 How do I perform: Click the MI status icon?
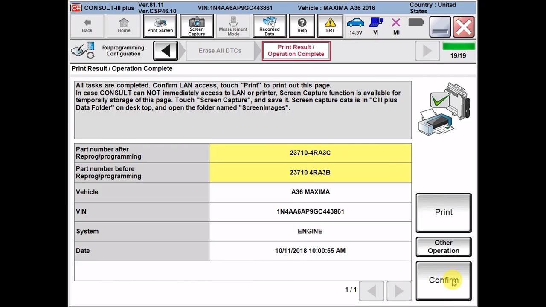396,26
